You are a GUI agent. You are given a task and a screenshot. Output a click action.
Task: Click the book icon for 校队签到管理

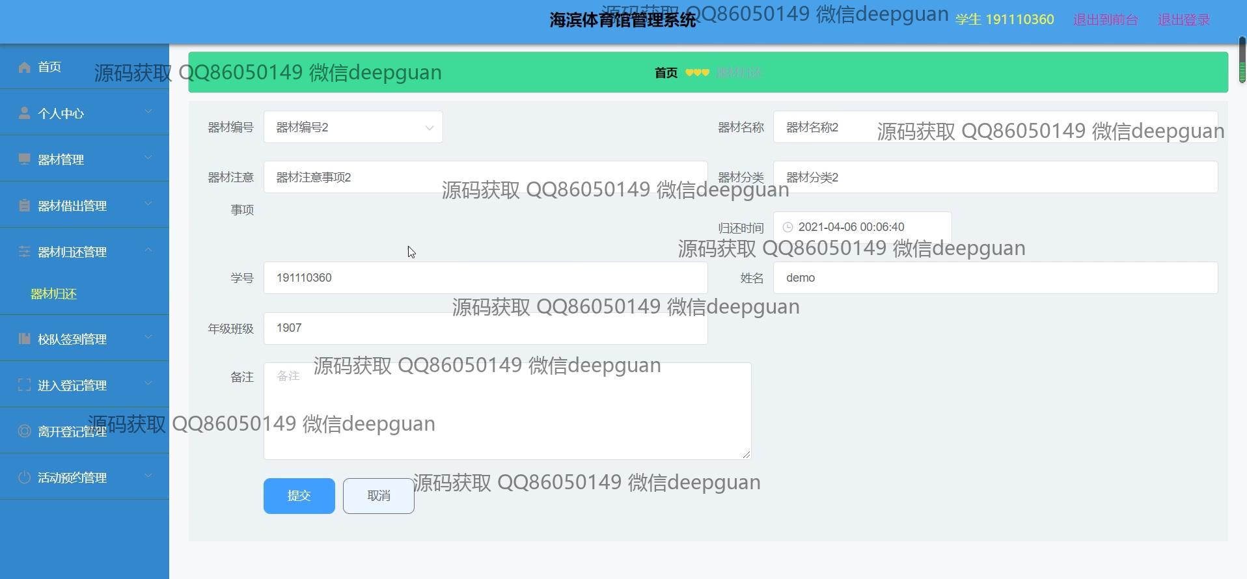point(25,339)
